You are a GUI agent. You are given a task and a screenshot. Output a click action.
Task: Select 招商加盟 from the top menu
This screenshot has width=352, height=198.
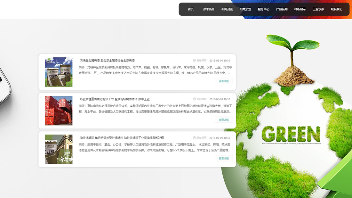245,9
